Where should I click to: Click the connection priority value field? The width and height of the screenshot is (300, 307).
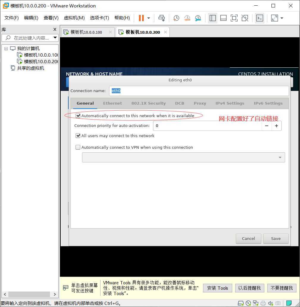[208, 126]
